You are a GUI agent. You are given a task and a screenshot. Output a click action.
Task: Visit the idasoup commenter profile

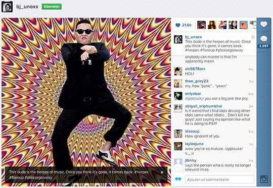click(192, 131)
